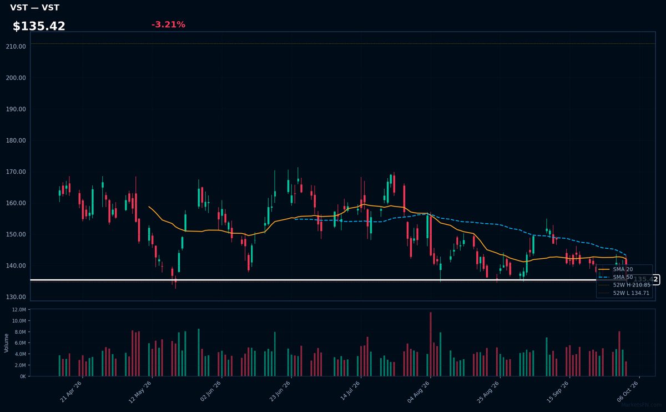Image resolution: width=666 pixels, height=412 pixels.
Task: Click the 12.0M volume axis label
Action: click(x=18, y=310)
